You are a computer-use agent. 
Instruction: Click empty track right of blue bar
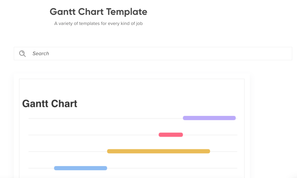(x=172, y=168)
